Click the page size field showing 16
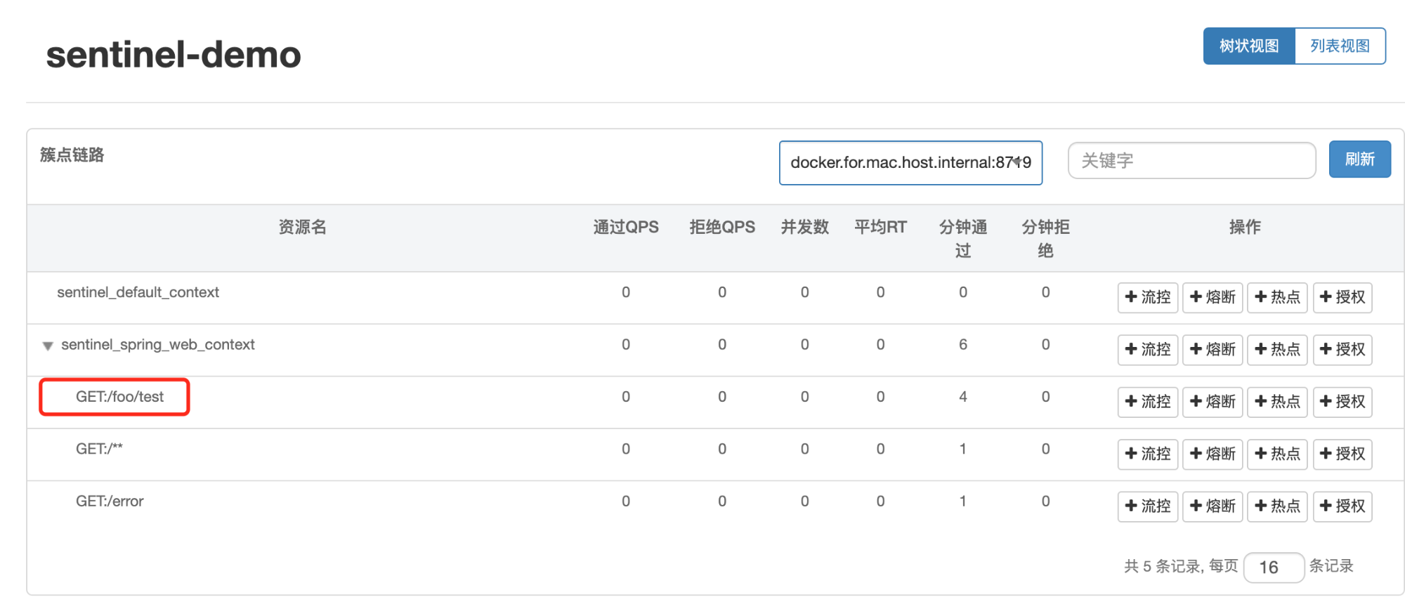The width and height of the screenshot is (1405, 597). 1274,568
